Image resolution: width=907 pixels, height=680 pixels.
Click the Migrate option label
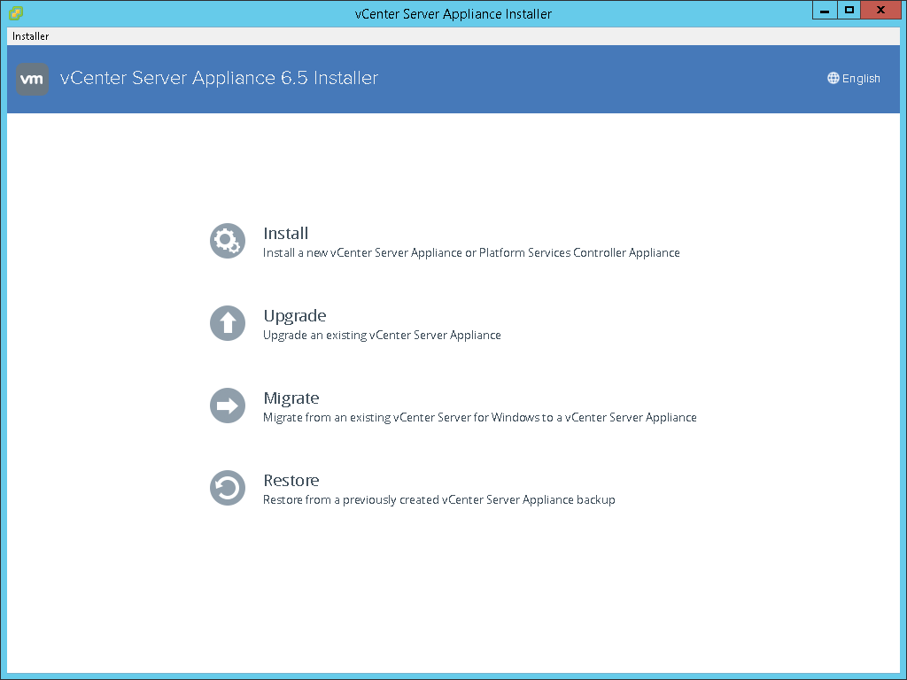tap(291, 398)
